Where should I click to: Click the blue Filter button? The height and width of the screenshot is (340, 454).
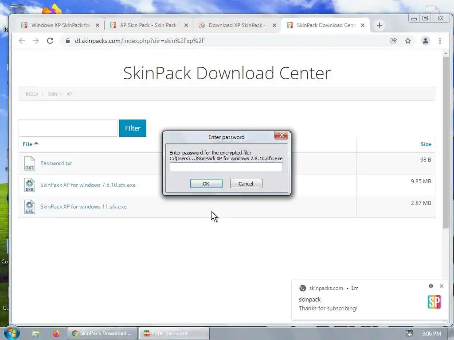click(x=133, y=128)
